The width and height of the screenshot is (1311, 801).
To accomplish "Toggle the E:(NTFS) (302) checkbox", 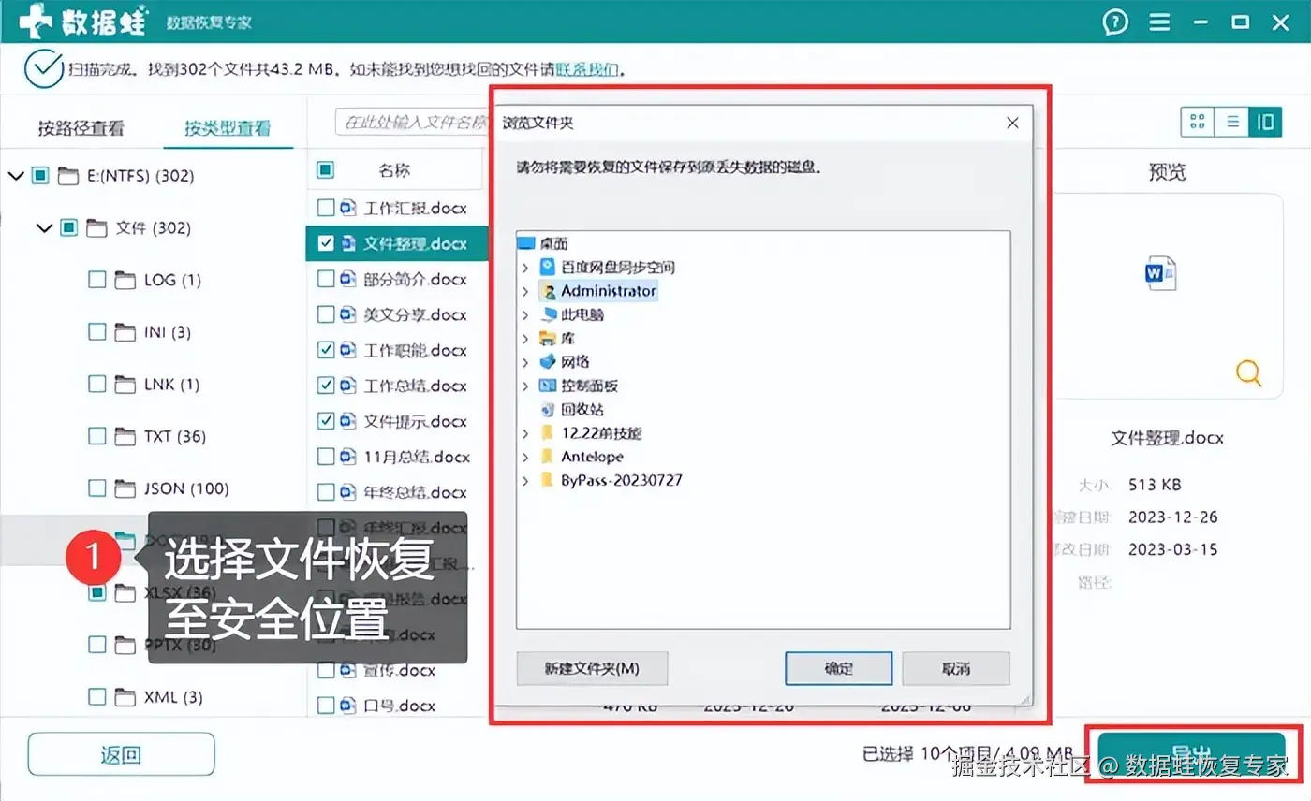I will tap(39, 175).
